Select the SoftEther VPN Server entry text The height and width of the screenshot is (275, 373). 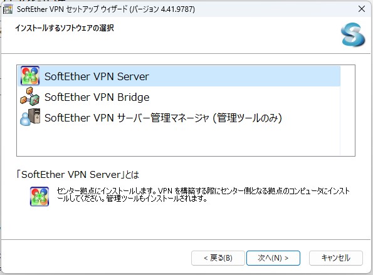pos(97,76)
